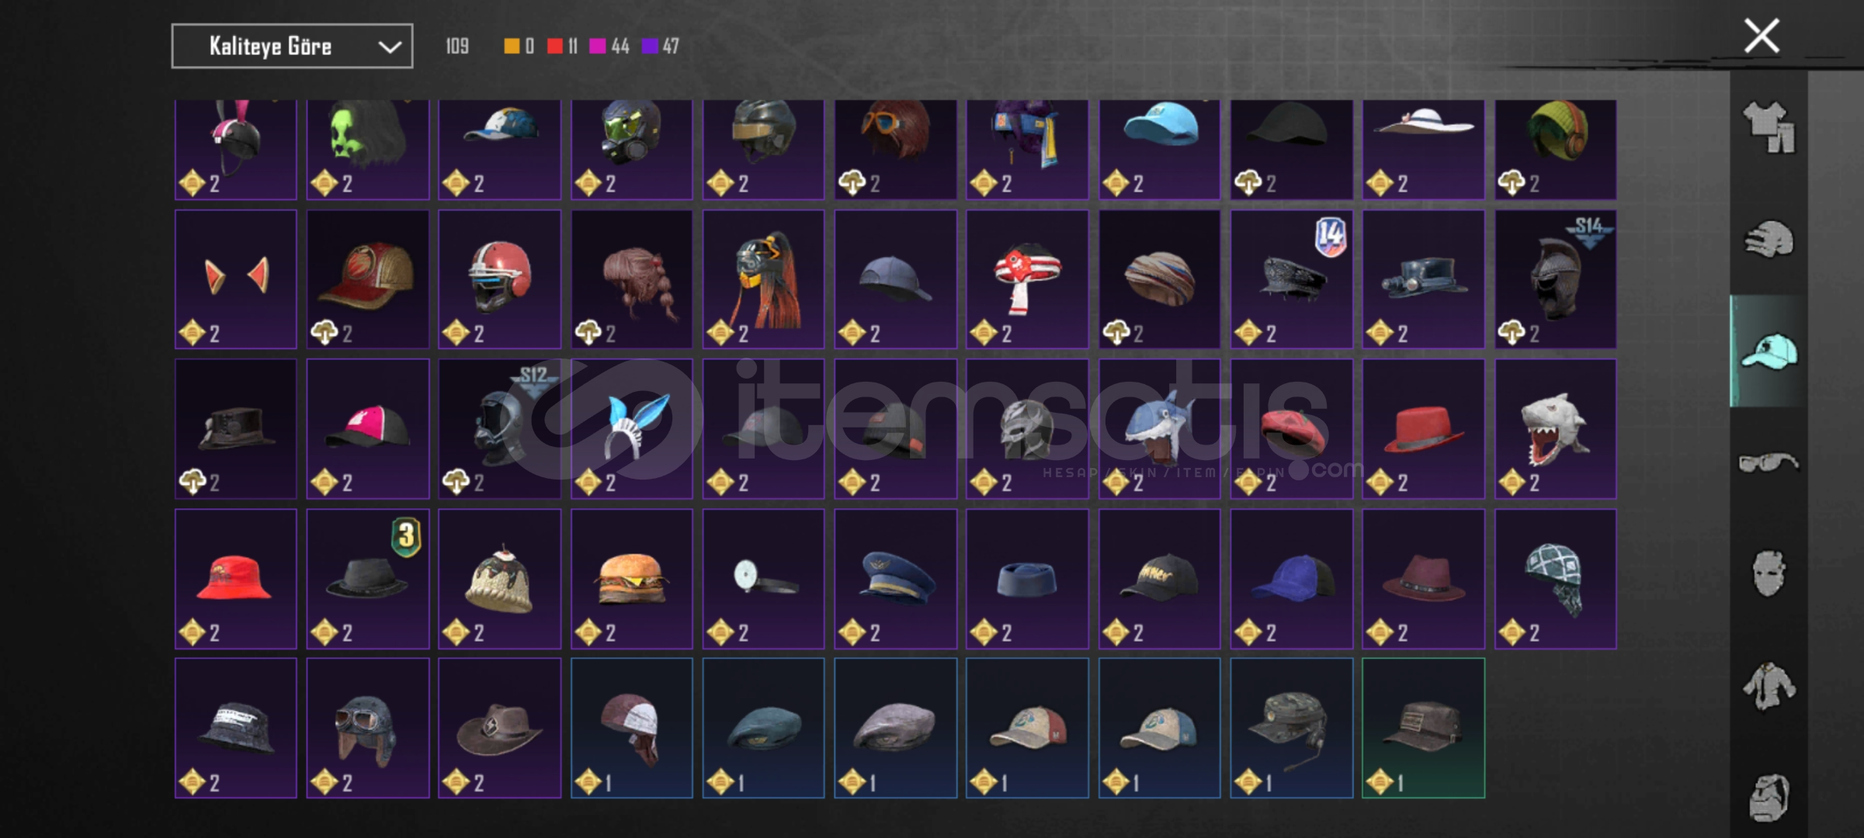Expand the Kaliteye Göre sort dropdown

[x=292, y=47]
